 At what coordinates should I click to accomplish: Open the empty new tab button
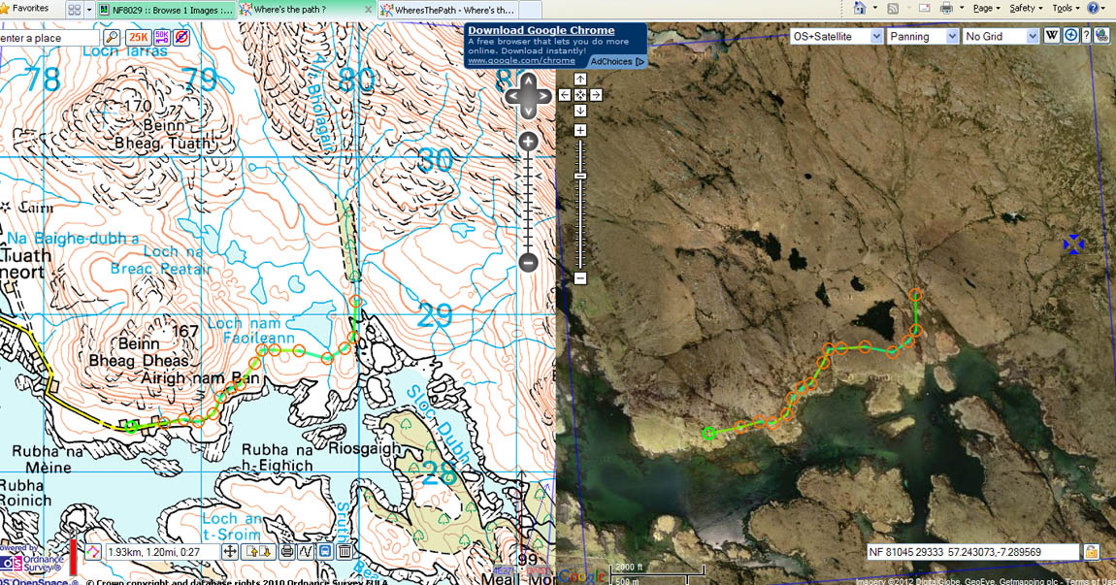click(531, 10)
